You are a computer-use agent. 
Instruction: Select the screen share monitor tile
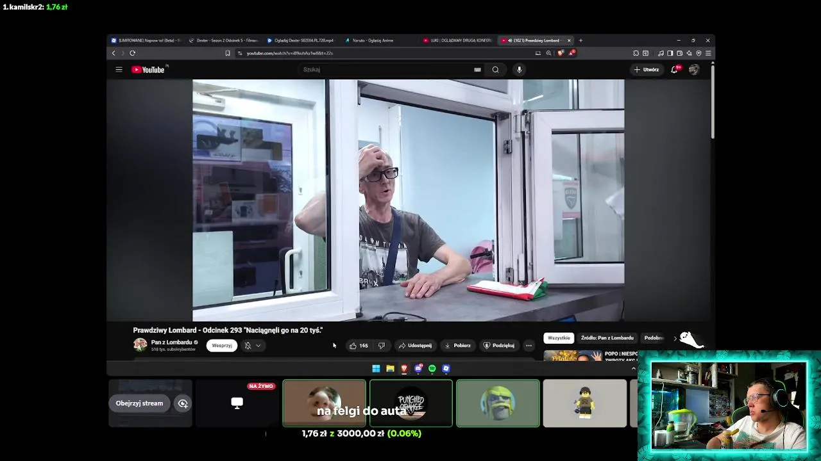click(237, 403)
